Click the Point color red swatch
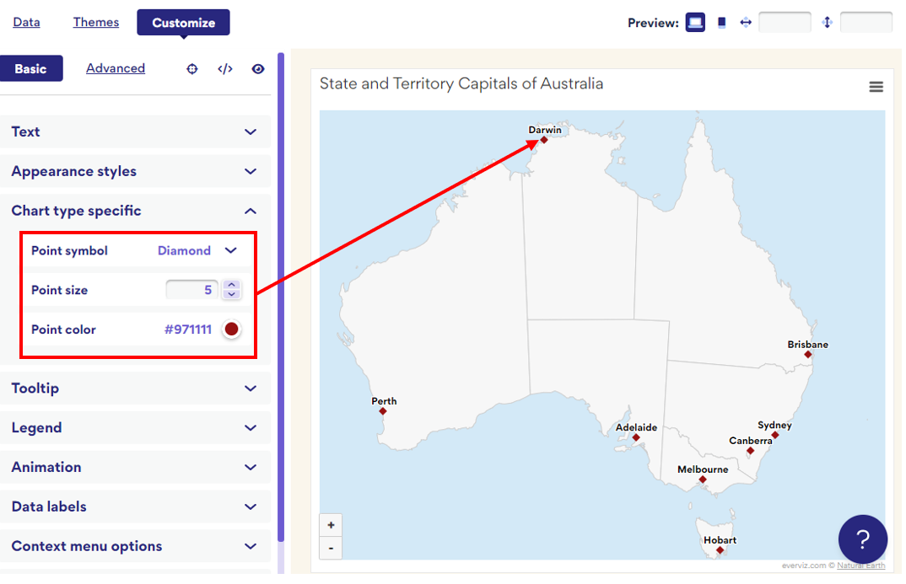 click(x=231, y=330)
